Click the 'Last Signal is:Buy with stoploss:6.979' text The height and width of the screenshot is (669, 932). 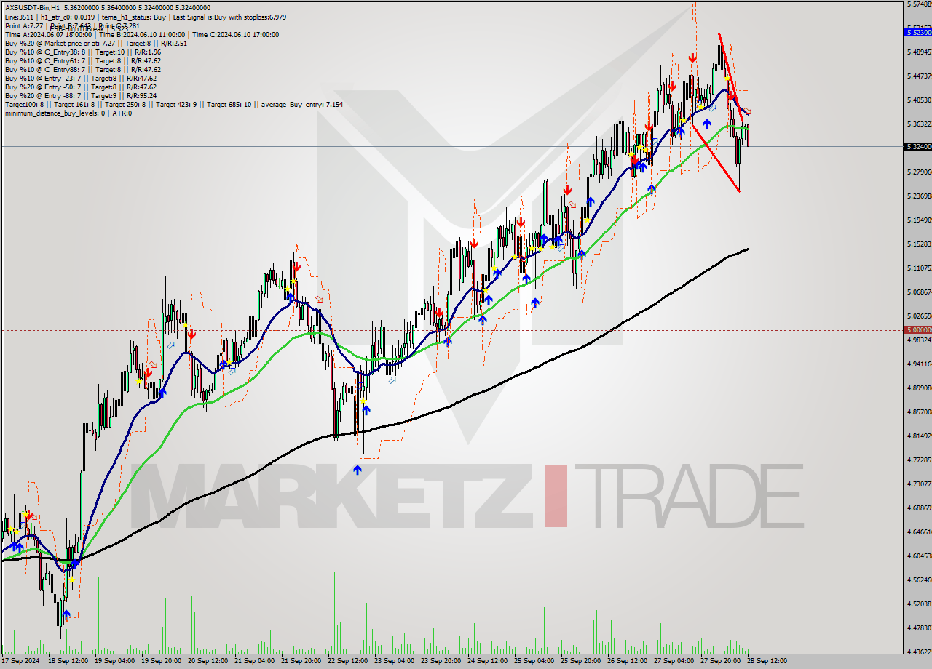(230, 17)
